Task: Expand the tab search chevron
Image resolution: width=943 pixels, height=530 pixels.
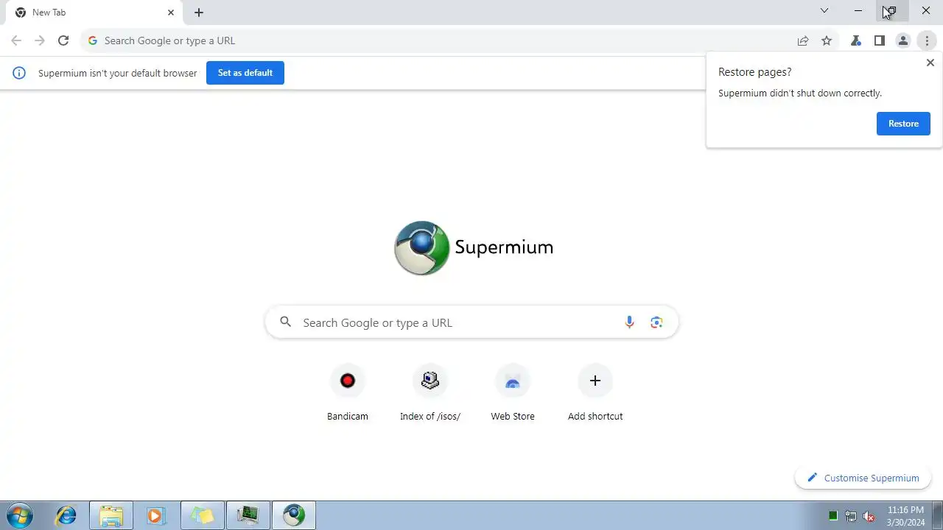Action: coord(824,11)
